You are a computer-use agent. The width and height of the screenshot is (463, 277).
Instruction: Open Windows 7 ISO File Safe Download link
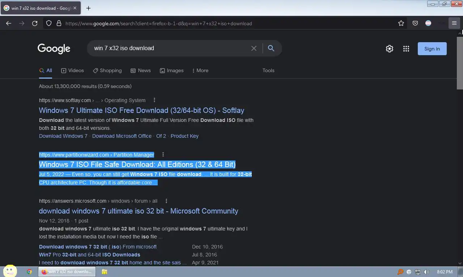(137, 164)
